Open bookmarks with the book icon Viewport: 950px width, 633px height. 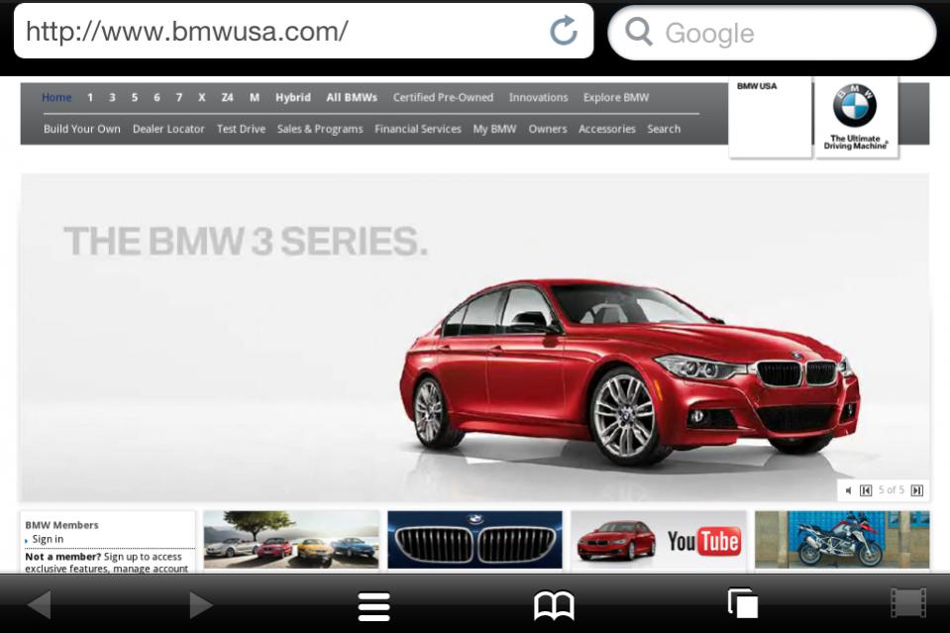pyautogui.click(x=554, y=605)
